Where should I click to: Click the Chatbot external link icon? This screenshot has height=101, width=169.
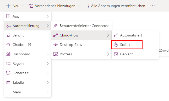pyautogui.click(x=29, y=45)
